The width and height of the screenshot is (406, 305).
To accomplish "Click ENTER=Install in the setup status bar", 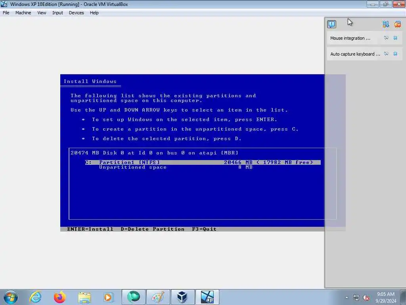I will [x=90, y=229].
